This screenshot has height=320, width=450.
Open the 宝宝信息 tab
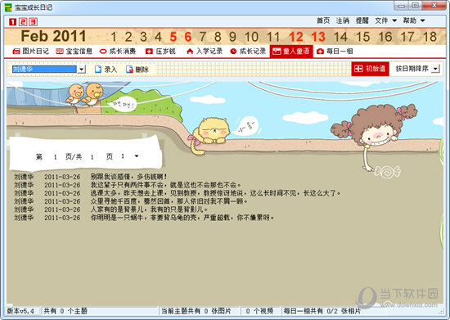click(x=74, y=52)
